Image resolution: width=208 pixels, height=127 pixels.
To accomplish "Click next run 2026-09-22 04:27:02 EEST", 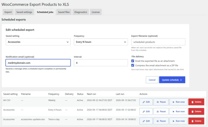I will tap(99, 100).
